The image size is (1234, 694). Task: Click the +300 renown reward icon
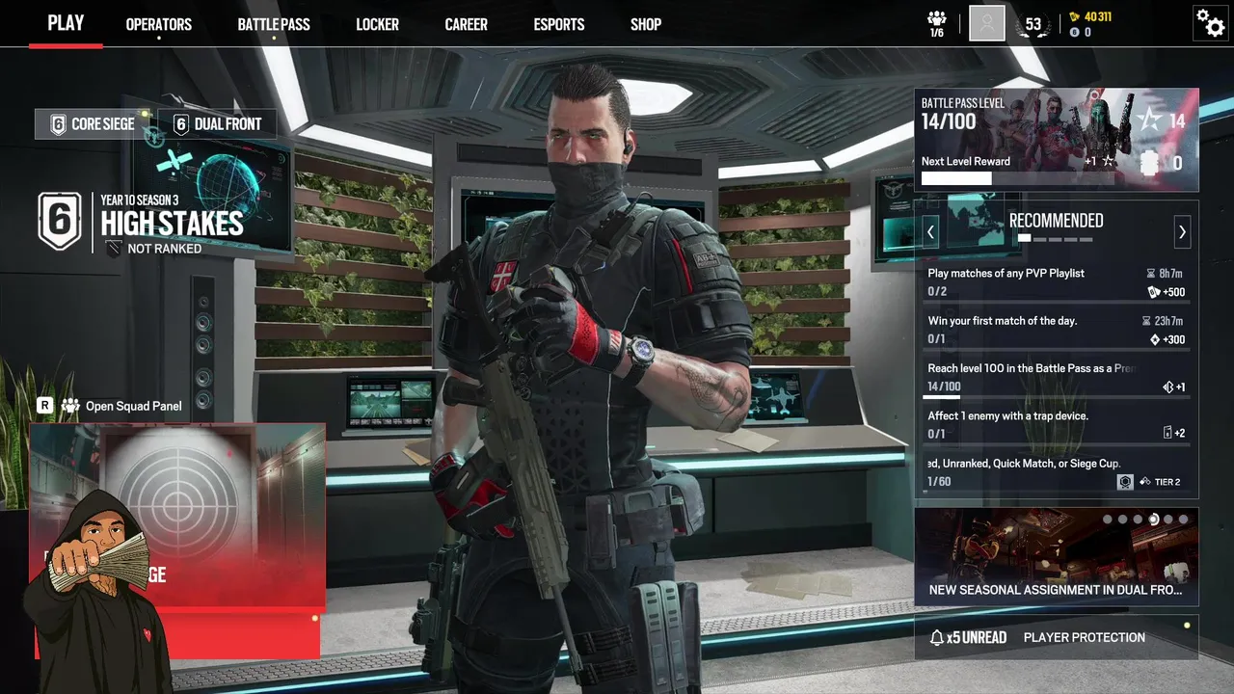click(1155, 339)
